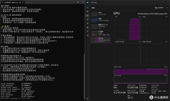Maximize the Task Manager window
Viewport: 170px width, 101px height.
(163, 2)
